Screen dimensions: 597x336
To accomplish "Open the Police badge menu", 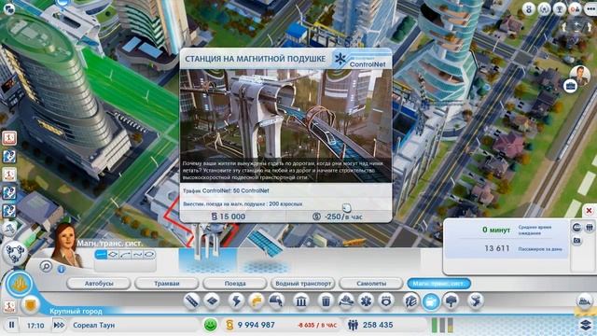I will 386,301.
